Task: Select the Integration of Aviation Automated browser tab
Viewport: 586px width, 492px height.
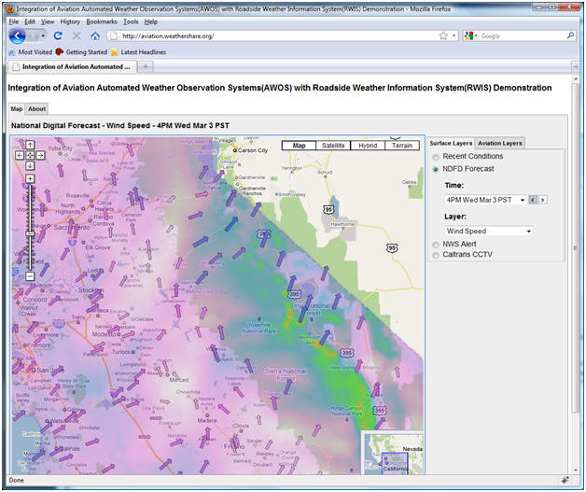Action: tap(73, 66)
